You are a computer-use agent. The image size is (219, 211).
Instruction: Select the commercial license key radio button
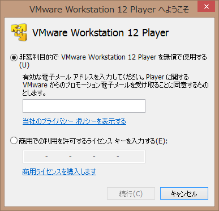coord(14,141)
